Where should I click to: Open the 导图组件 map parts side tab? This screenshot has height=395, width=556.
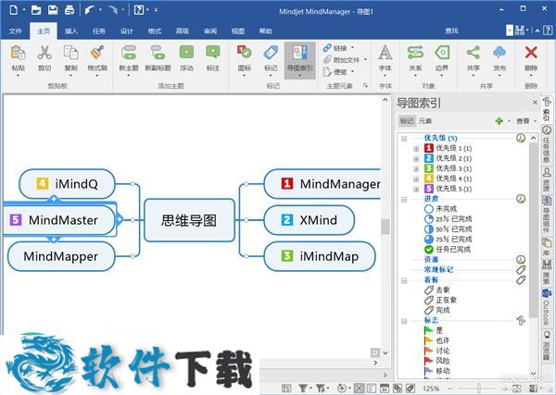click(x=547, y=216)
